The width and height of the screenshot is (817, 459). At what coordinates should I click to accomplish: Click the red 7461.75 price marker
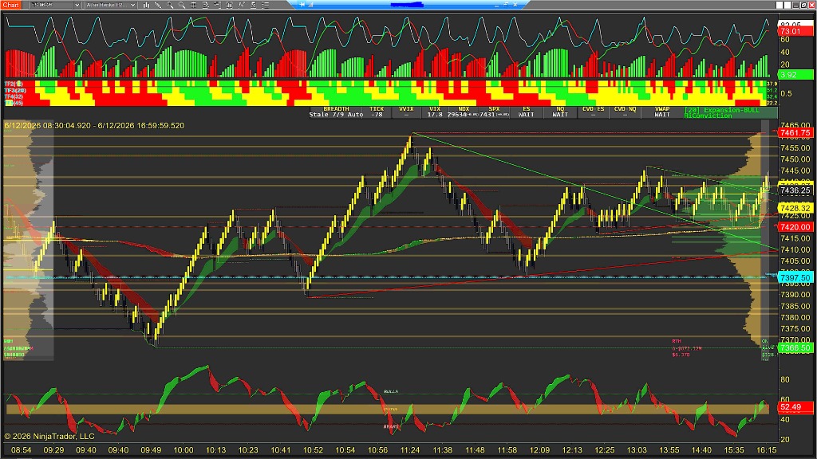pos(795,133)
